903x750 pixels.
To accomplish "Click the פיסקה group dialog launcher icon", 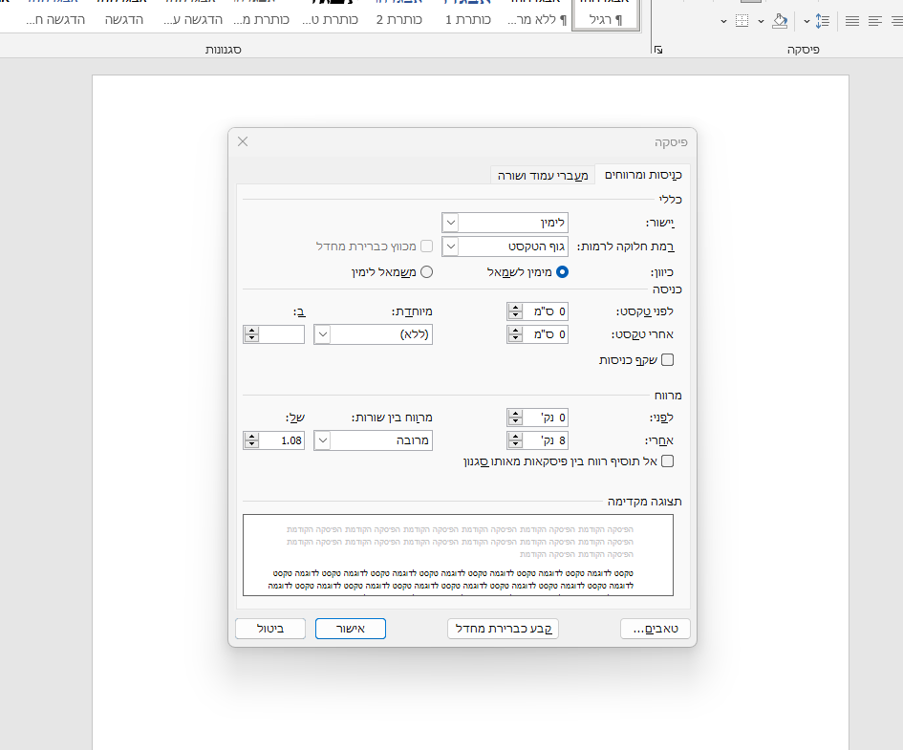I will tap(658, 50).
